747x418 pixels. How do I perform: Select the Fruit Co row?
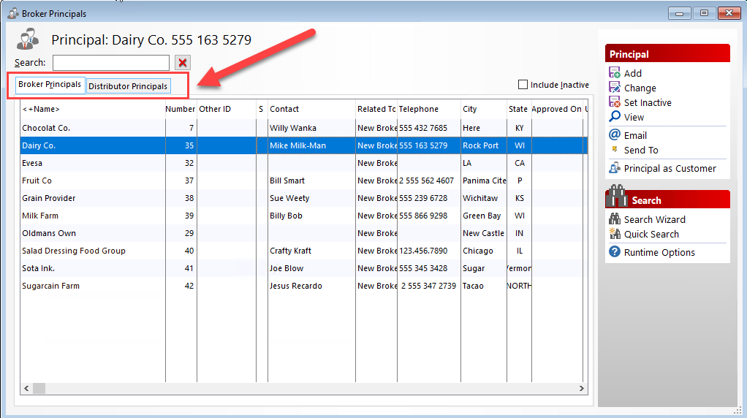click(303, 181)
